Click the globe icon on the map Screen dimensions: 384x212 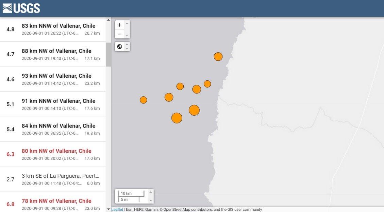119,46
